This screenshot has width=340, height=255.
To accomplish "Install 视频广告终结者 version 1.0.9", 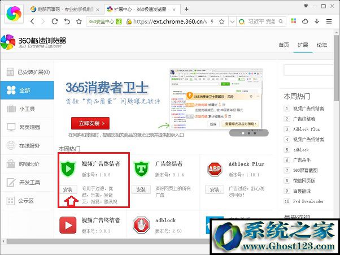I will pyautogui.click(x=68, y=189).
